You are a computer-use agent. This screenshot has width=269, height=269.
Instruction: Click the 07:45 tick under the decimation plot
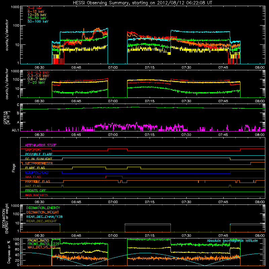(x=223, y=236)
